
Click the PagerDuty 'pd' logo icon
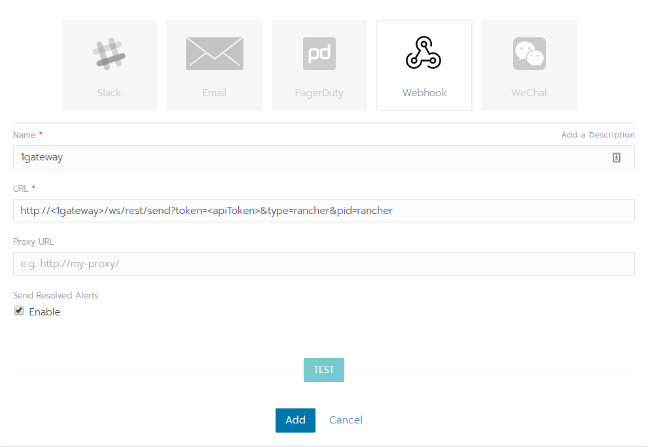[319, 54]
